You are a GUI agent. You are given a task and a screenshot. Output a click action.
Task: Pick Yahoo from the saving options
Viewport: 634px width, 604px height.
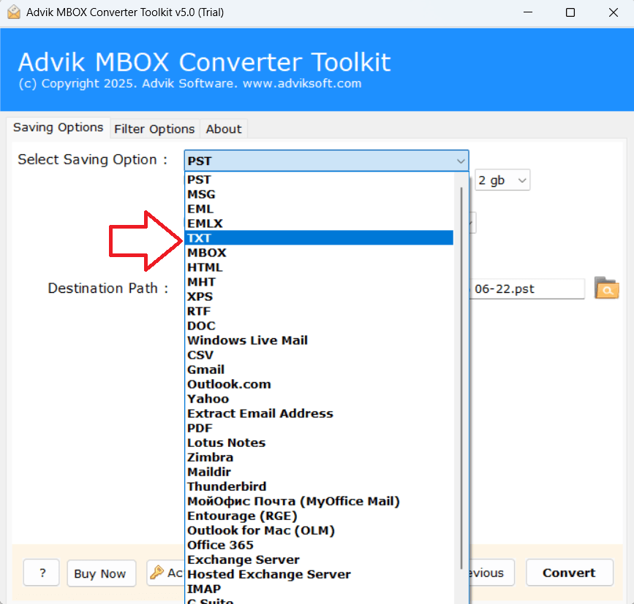pyautogui.click(x=319, y=399)
